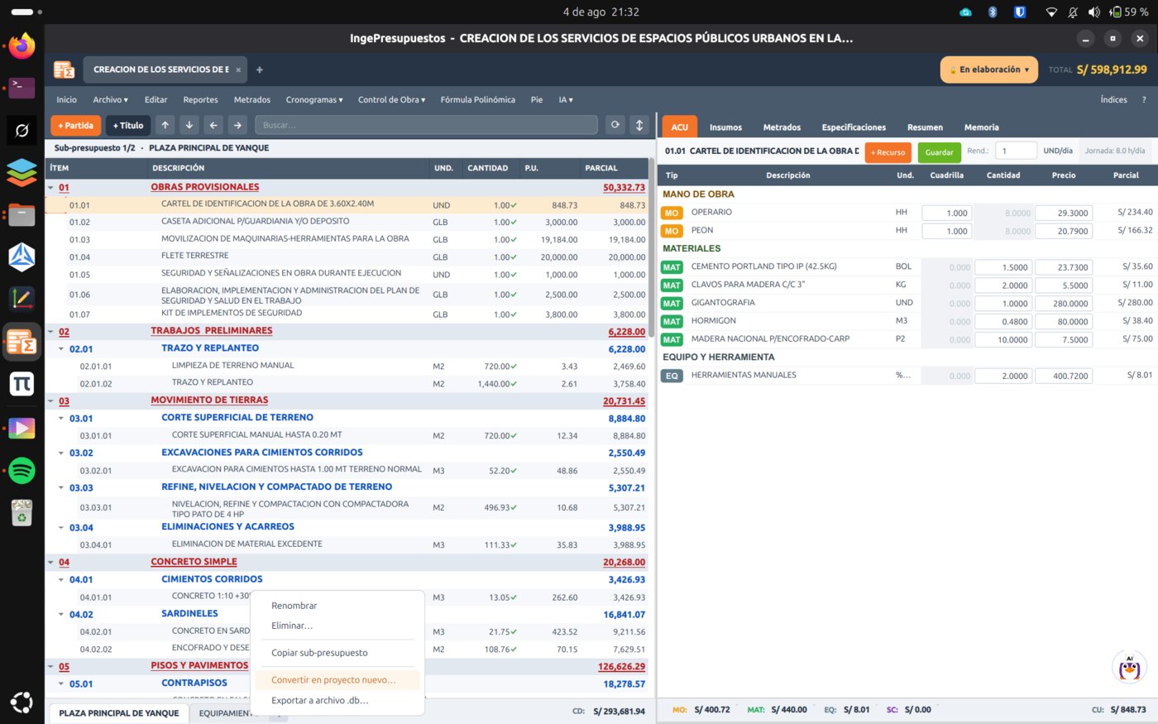The height and width of the screenshot is (724, 1158).
Task: Open the Control de Obra dropdown
Action: coord(391,99)
